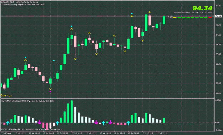Screen dimensions: 223x135
Task: Click the 17 Jul 22:15 time label
Action: pyautogui.click(x=162, y=134)
